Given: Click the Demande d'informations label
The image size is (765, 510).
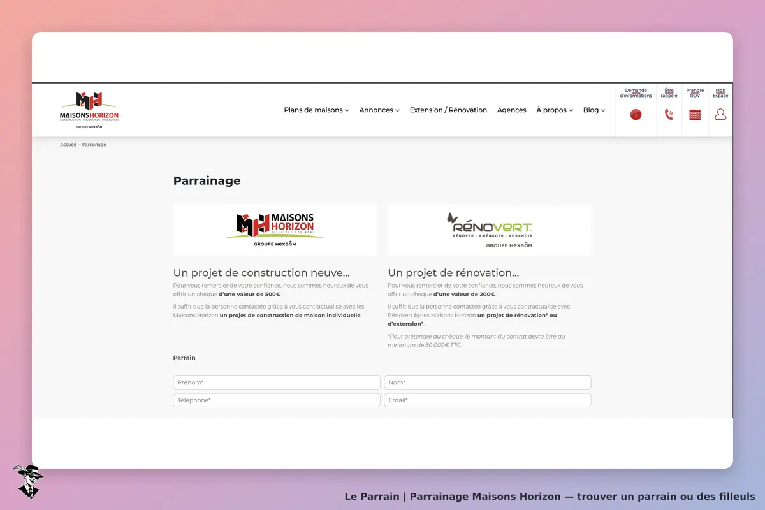Looking at the screenshot, I should pos(636,93).
